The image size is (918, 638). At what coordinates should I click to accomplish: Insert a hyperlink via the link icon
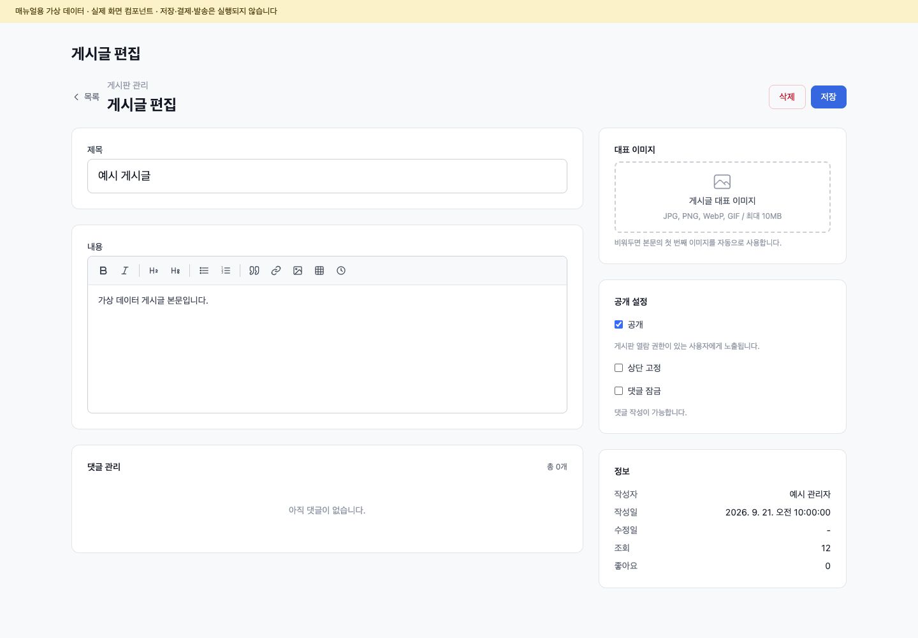pos(276,271)
